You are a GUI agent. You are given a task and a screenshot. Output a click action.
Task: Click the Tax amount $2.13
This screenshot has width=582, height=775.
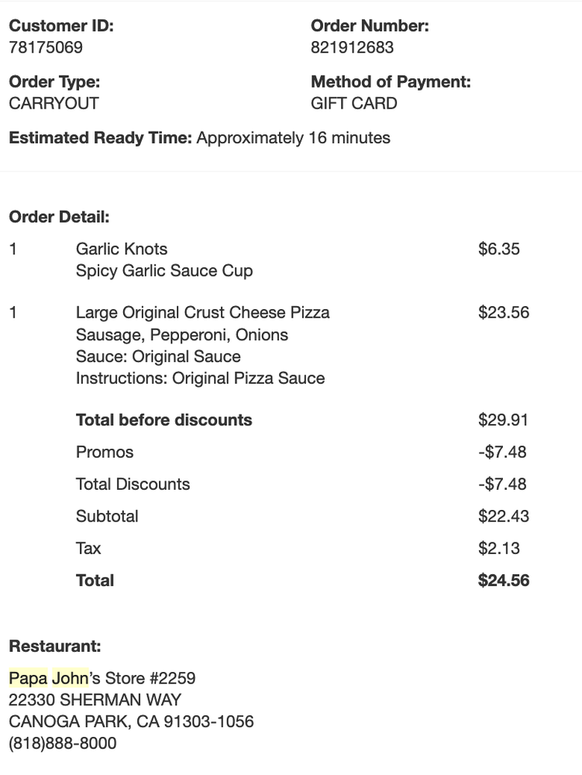pyautogui.click(x=498, y=549)
